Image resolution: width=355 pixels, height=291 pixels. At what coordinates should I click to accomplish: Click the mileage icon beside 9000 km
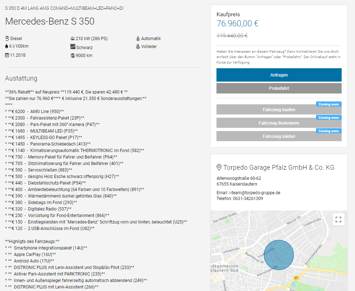pos(73,56)
